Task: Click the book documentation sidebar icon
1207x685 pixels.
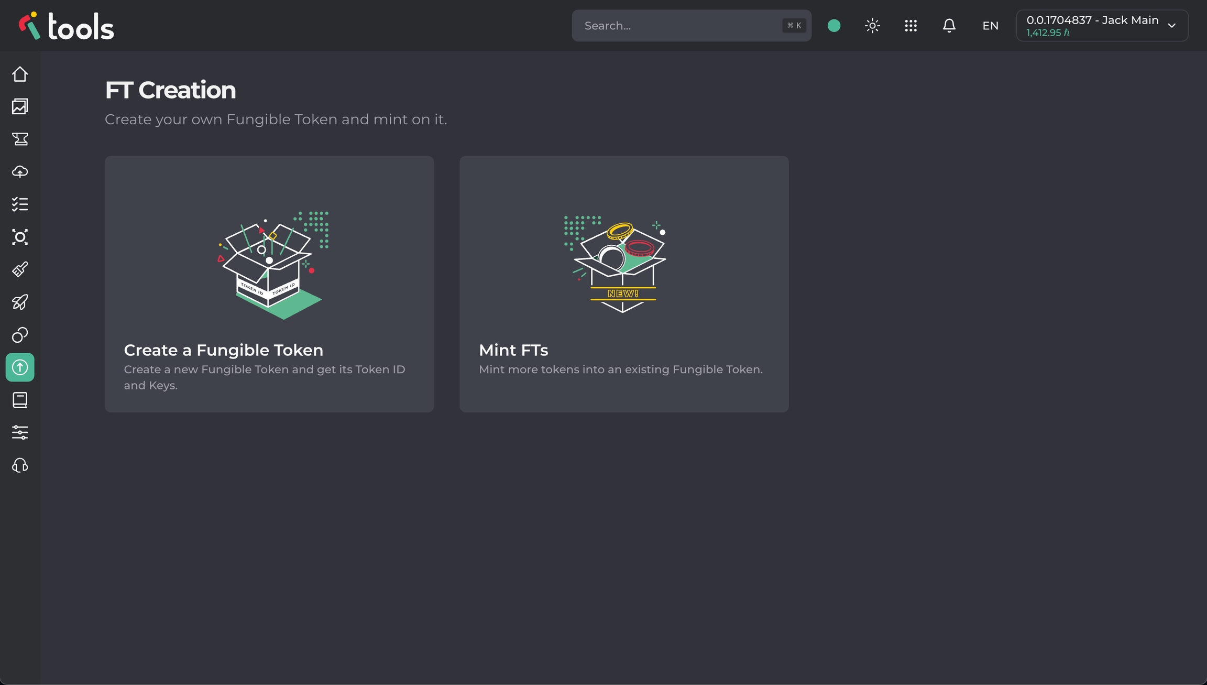Action: 20,400
